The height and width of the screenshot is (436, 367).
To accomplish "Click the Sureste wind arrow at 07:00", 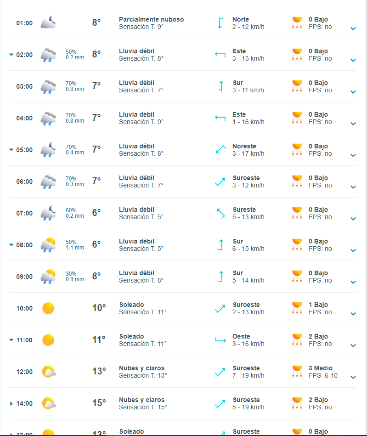I will point(220,213).
